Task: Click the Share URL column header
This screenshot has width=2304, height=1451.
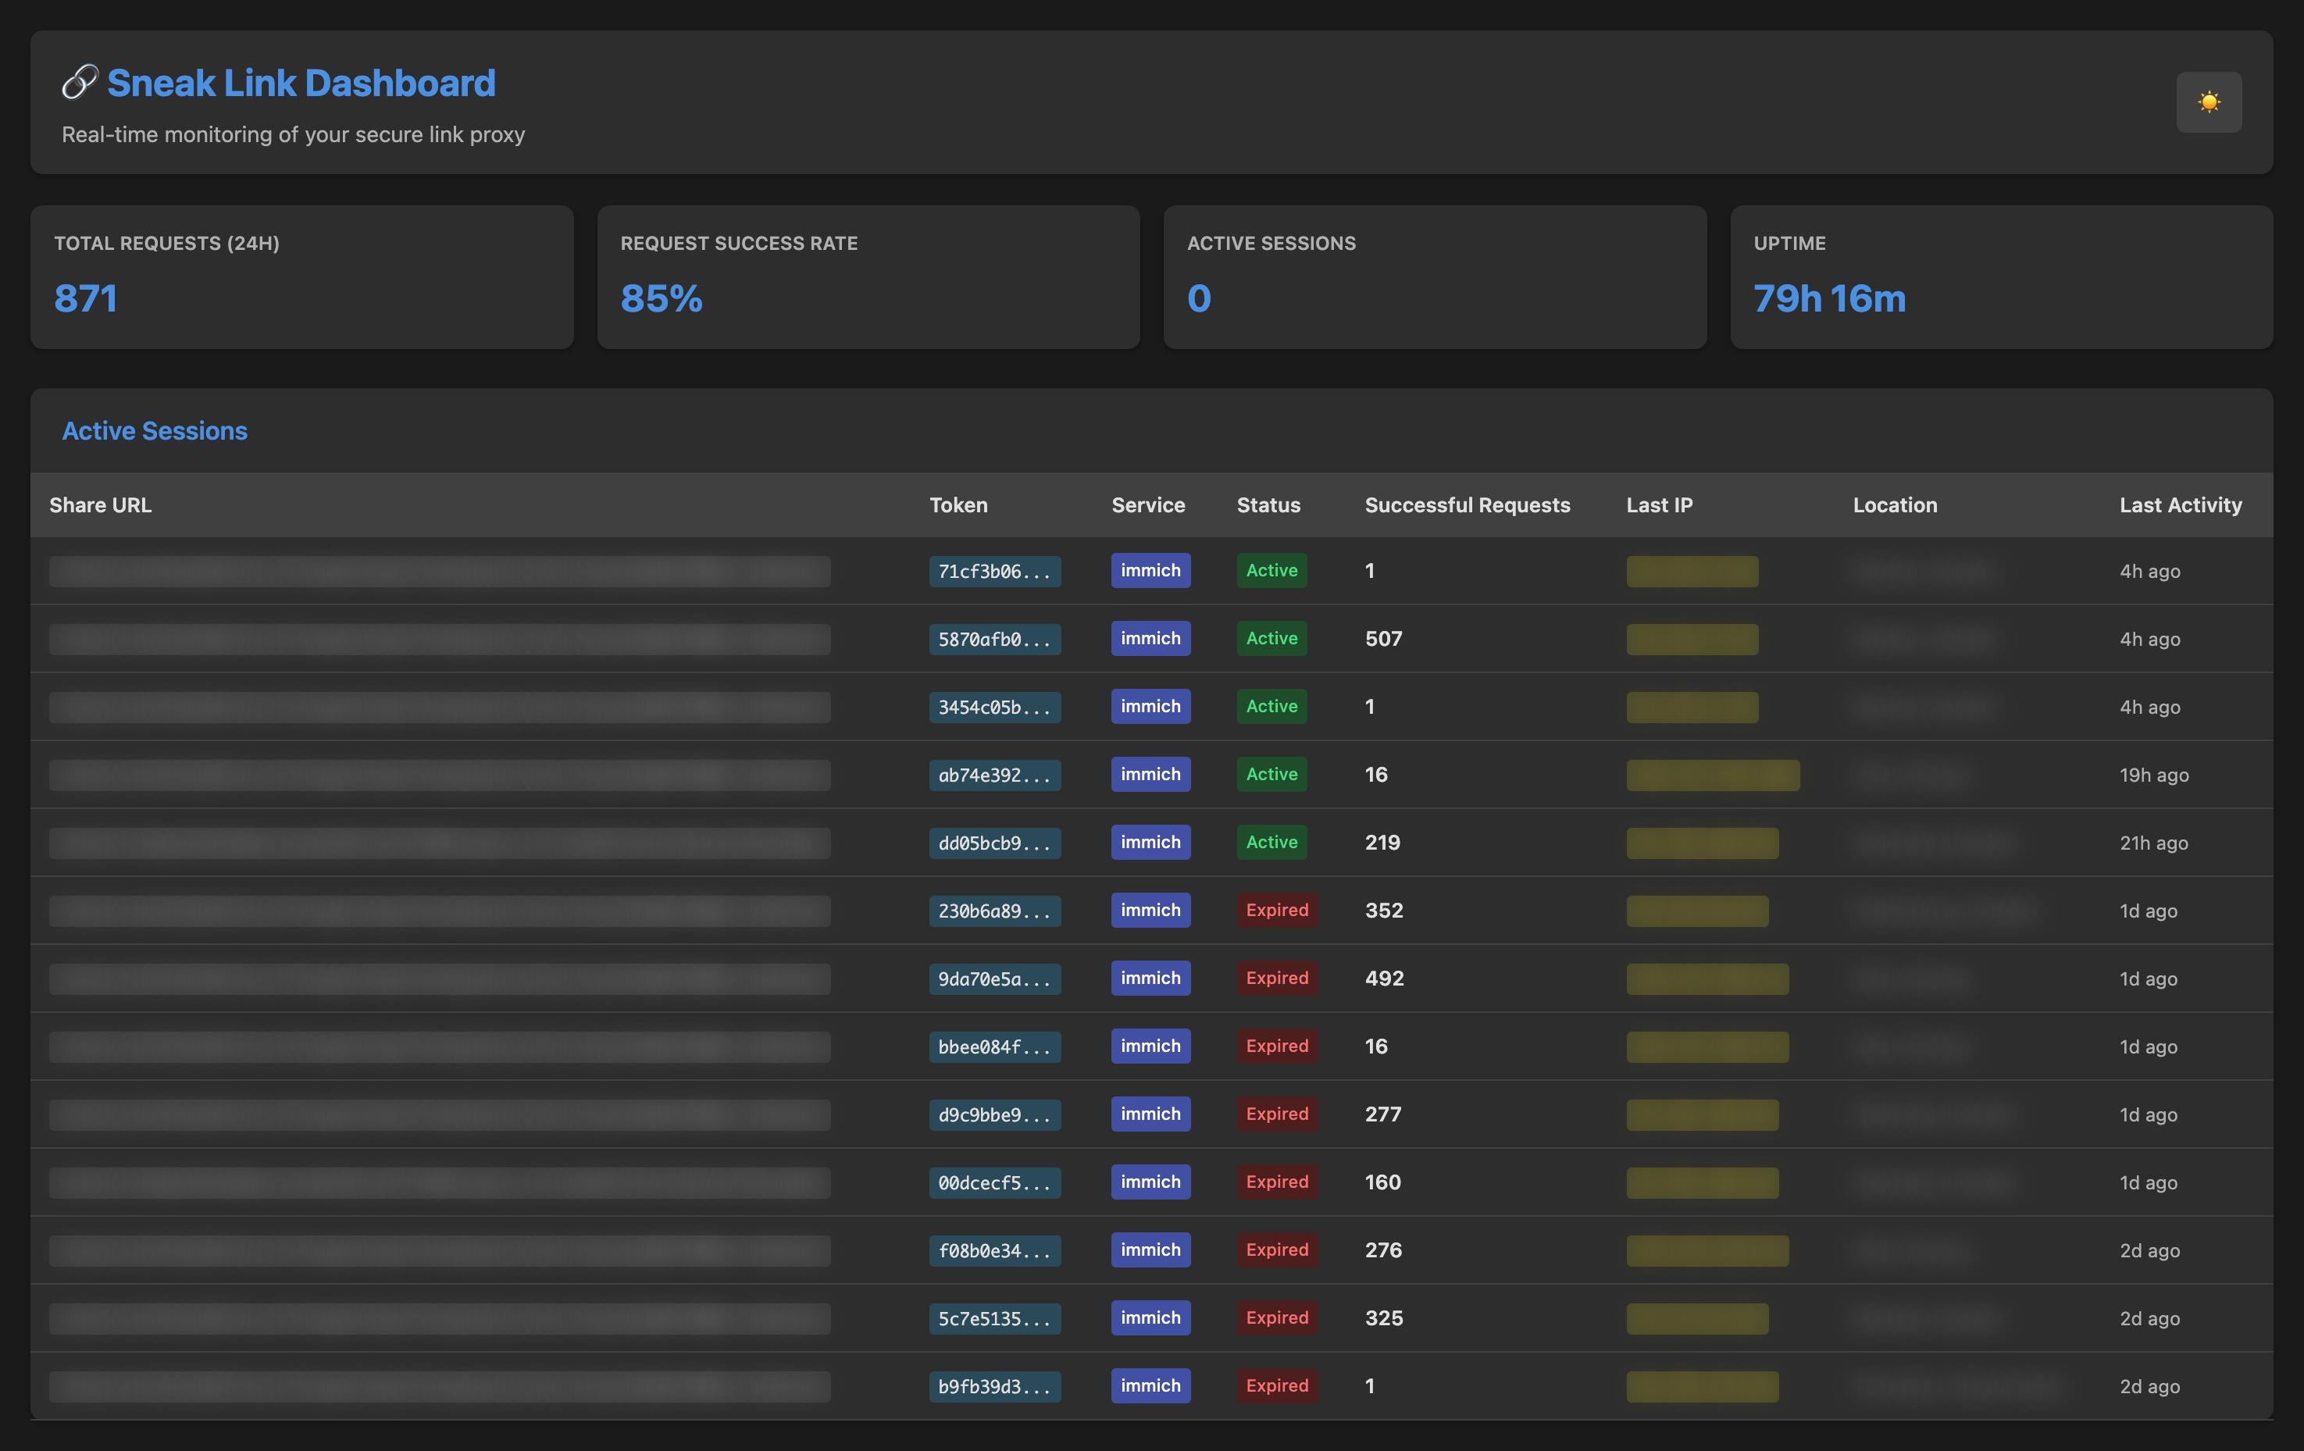Action: point(101,505)
